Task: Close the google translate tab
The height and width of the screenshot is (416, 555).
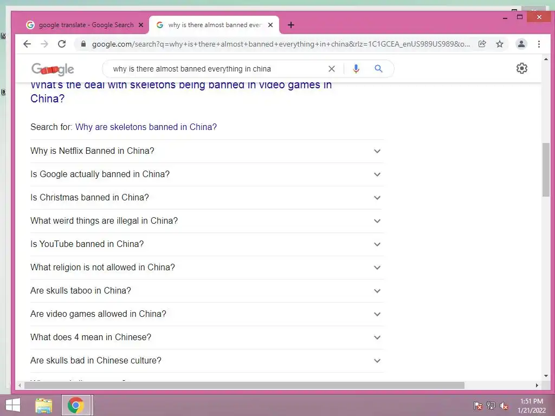Action: click(141, 25)
